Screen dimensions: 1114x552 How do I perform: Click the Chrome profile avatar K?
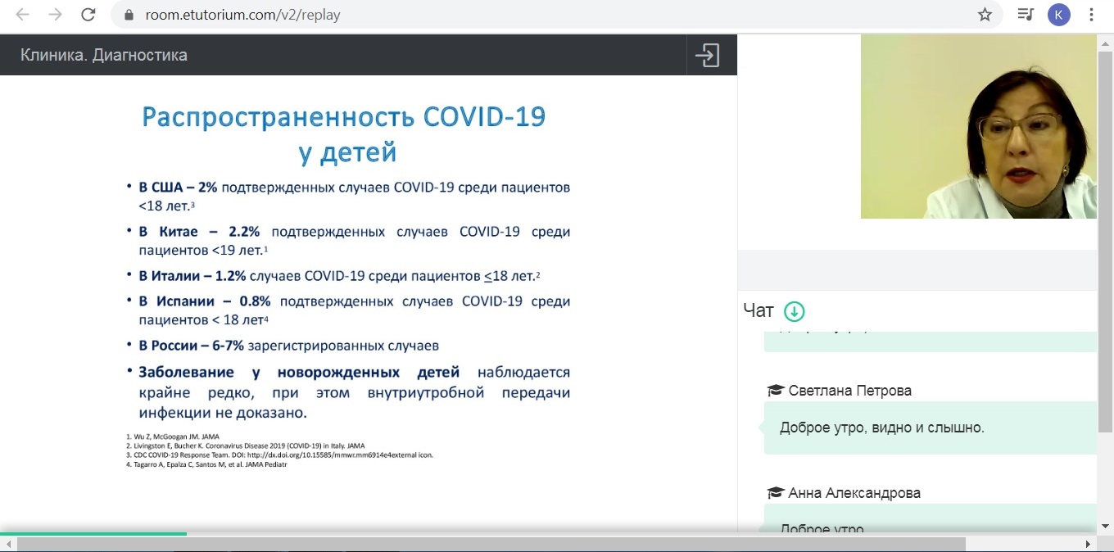coord(1059,15)
